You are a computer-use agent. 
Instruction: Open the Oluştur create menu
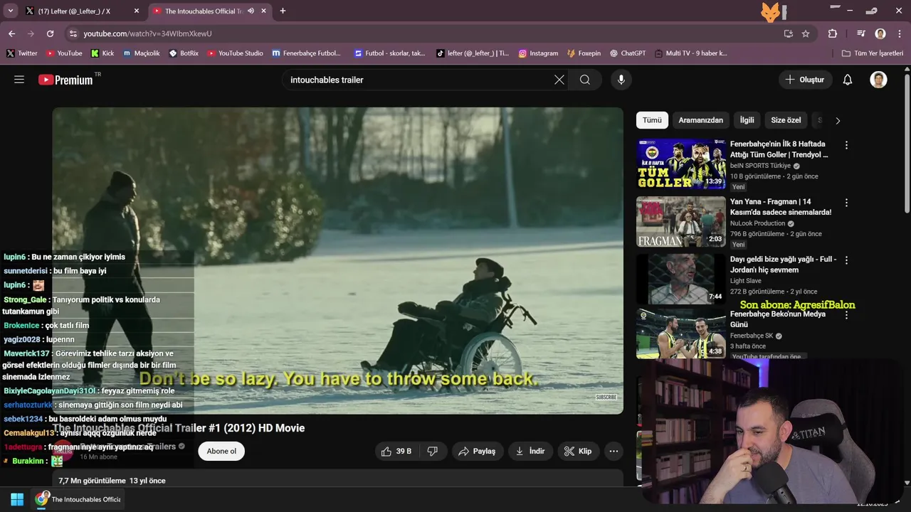(805, 80)
